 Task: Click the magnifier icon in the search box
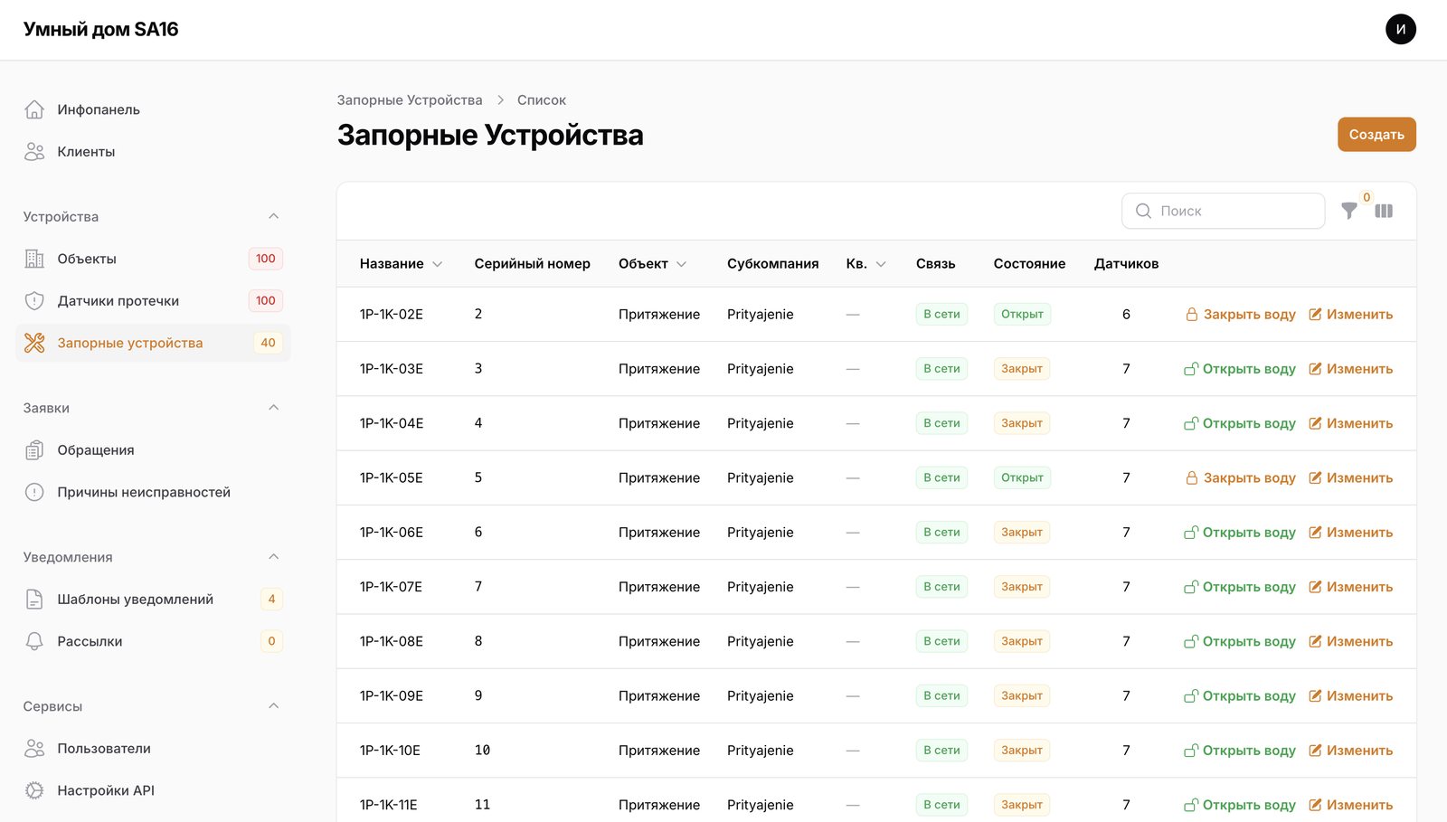click(1143, 211)
